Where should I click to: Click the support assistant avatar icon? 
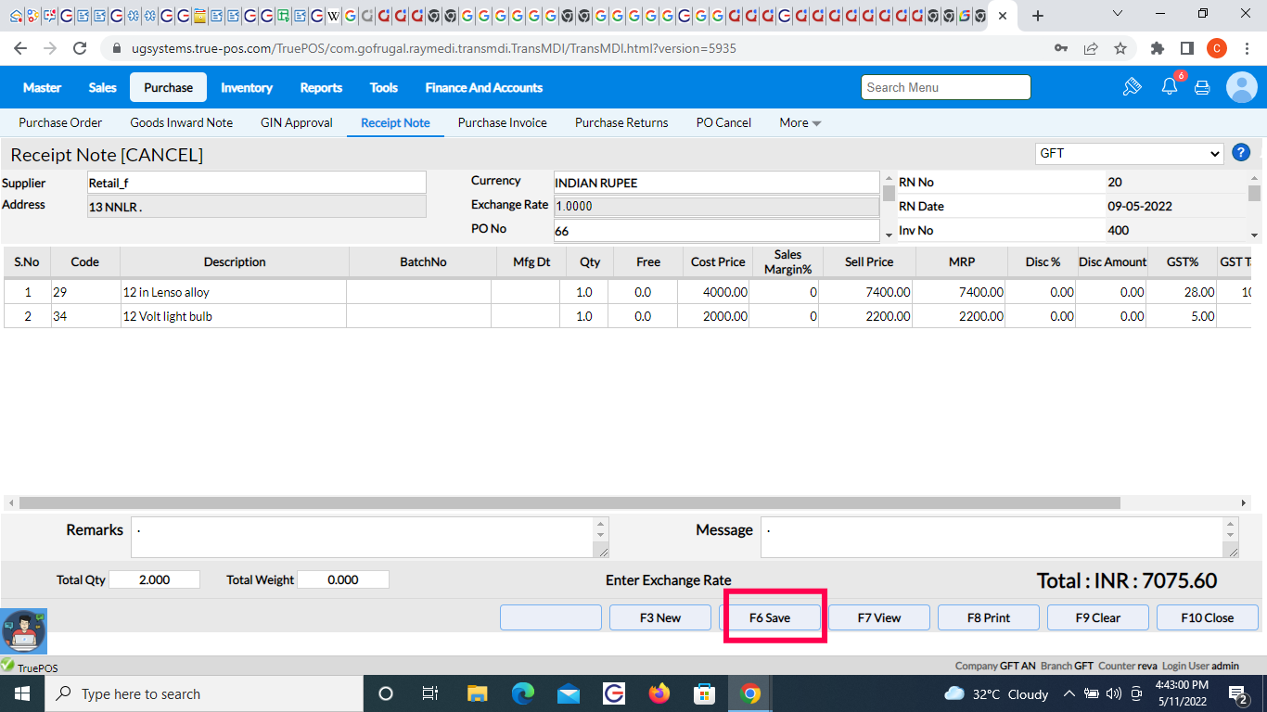(x=23, y=631)
